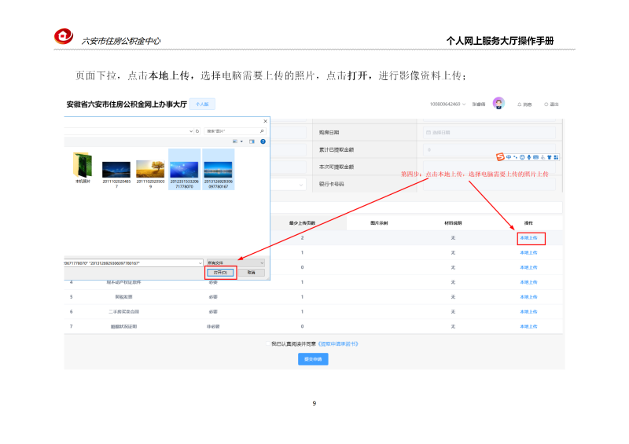Click the 消息 bell notification icon
The height and width of the screenshot is (444, 629).
pos(520,105)
